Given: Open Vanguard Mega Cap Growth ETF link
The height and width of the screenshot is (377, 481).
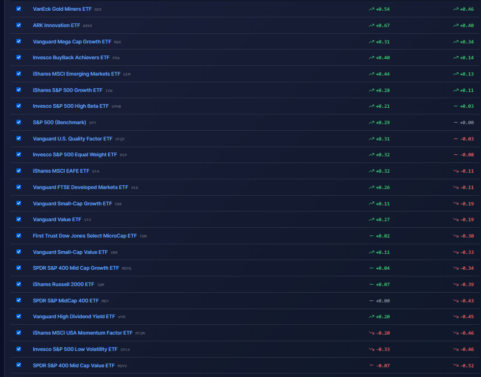Looking at the screenshot, I should click(72, 41).
